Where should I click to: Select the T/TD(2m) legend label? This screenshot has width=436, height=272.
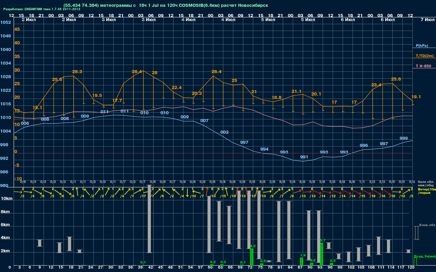click(424, 56)
